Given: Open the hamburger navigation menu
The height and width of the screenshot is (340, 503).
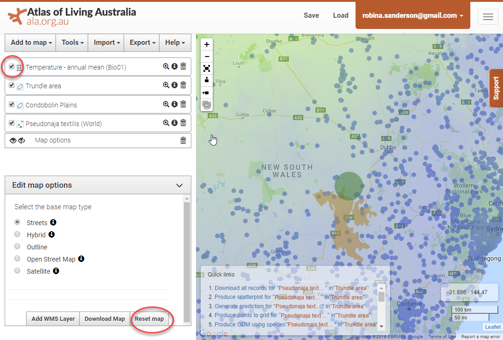Looking at the screenshot, I should pyautogui.click(x=488, y=16).
